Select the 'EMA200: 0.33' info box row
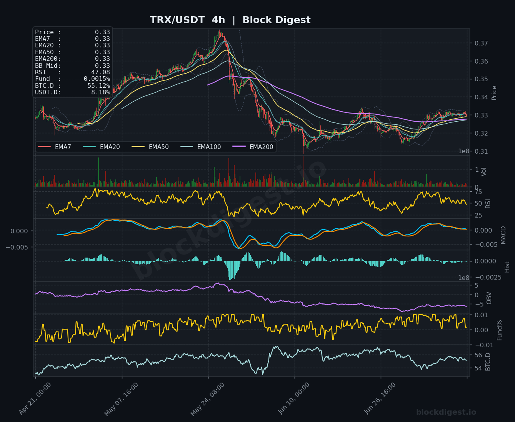Image resolution: width=515 pixels, height=422 pixels. click(72, 59)
